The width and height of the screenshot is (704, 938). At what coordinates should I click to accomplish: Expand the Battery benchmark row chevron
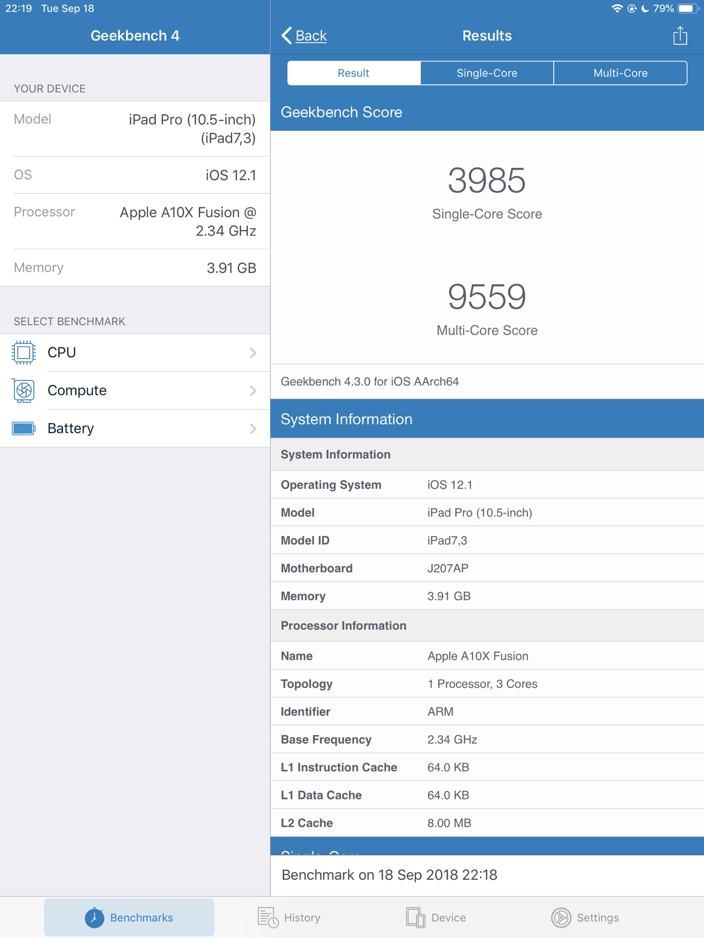click(253, 428)
